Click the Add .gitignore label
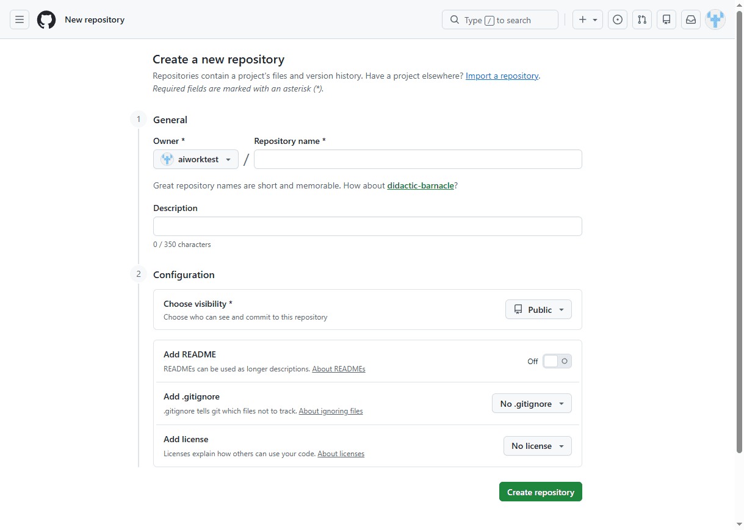This screenshot has width=744, height=530. tap(192, 396)
